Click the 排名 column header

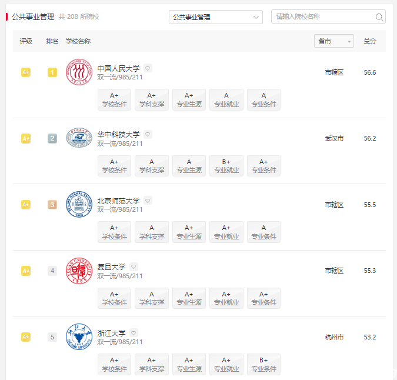tap(52, 41)
